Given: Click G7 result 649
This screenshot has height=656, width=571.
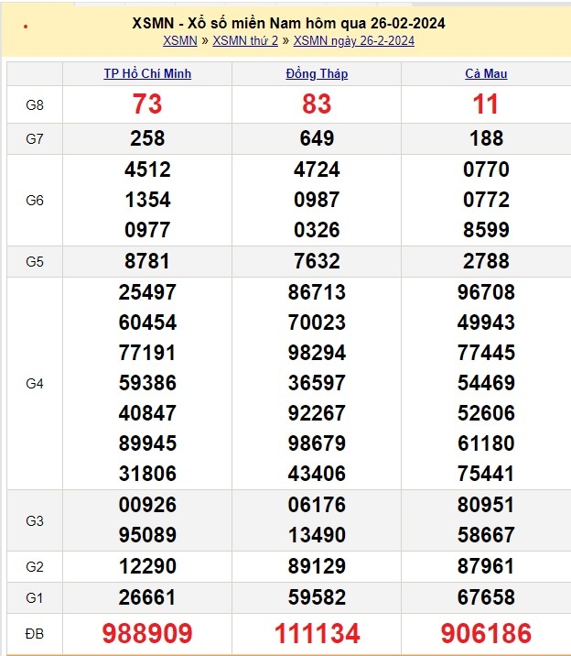Looking at the screenshot, I should tap(317, 138).
